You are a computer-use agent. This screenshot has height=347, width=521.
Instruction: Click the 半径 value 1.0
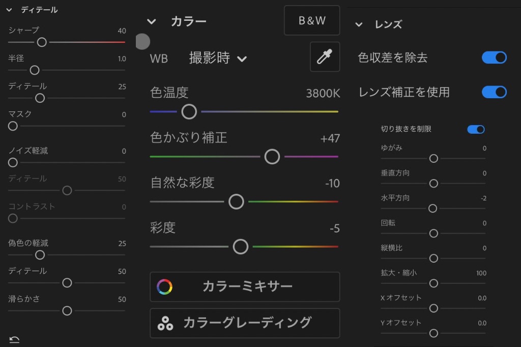click(122, 59)
